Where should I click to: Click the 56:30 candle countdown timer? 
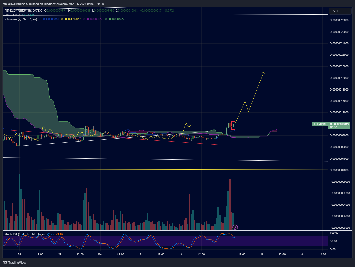334,128
